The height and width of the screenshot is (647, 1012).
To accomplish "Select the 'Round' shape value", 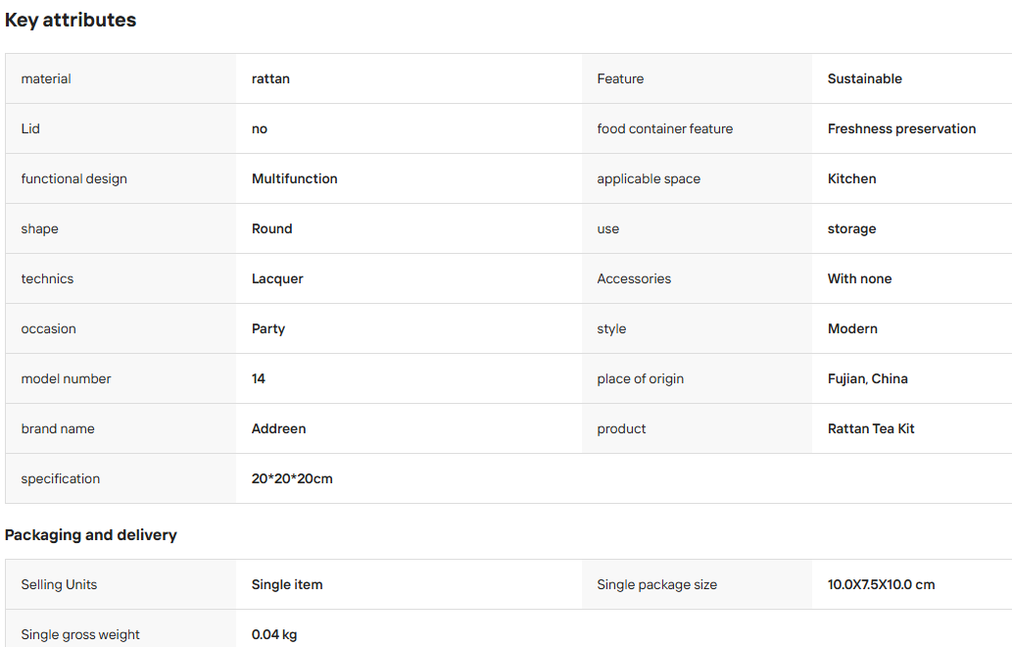I will [271, 228].
